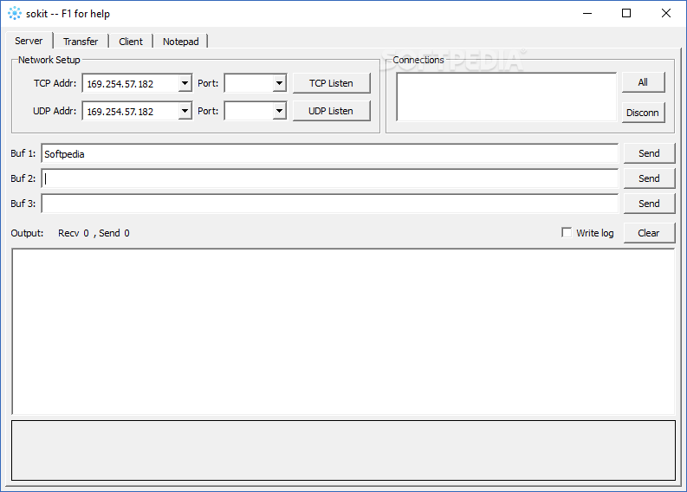Focus the Buf 1 field containing Softpedia

pyautogui.click(x=329, y=154)
